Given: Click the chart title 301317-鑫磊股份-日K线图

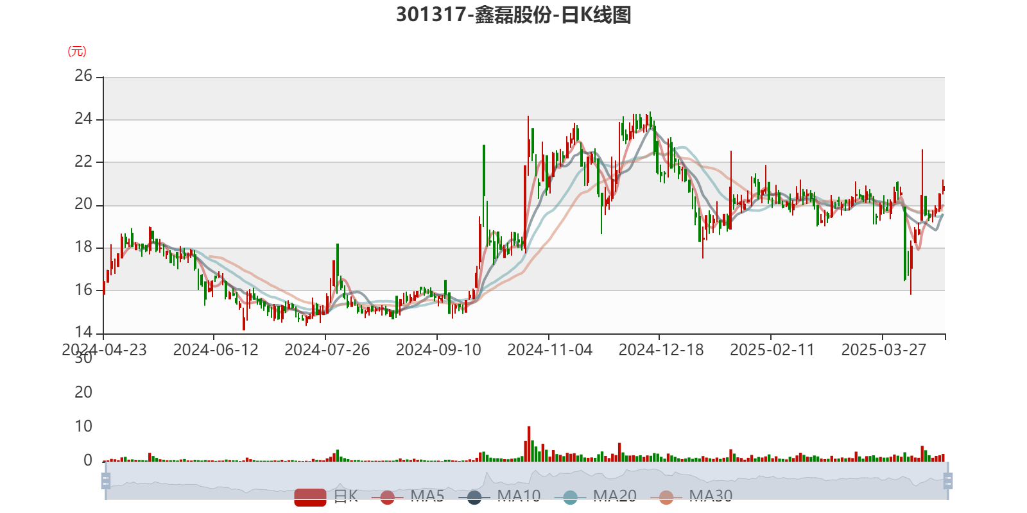Looking at the screenshot, I should tap(513, 14).
